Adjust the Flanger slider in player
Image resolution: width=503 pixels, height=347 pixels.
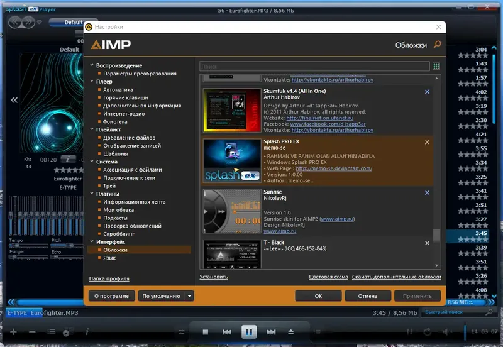[x=28, y=257]
